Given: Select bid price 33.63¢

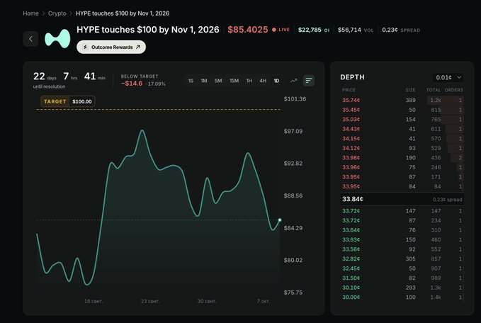Looking at the screenshot, I should 351,239.
